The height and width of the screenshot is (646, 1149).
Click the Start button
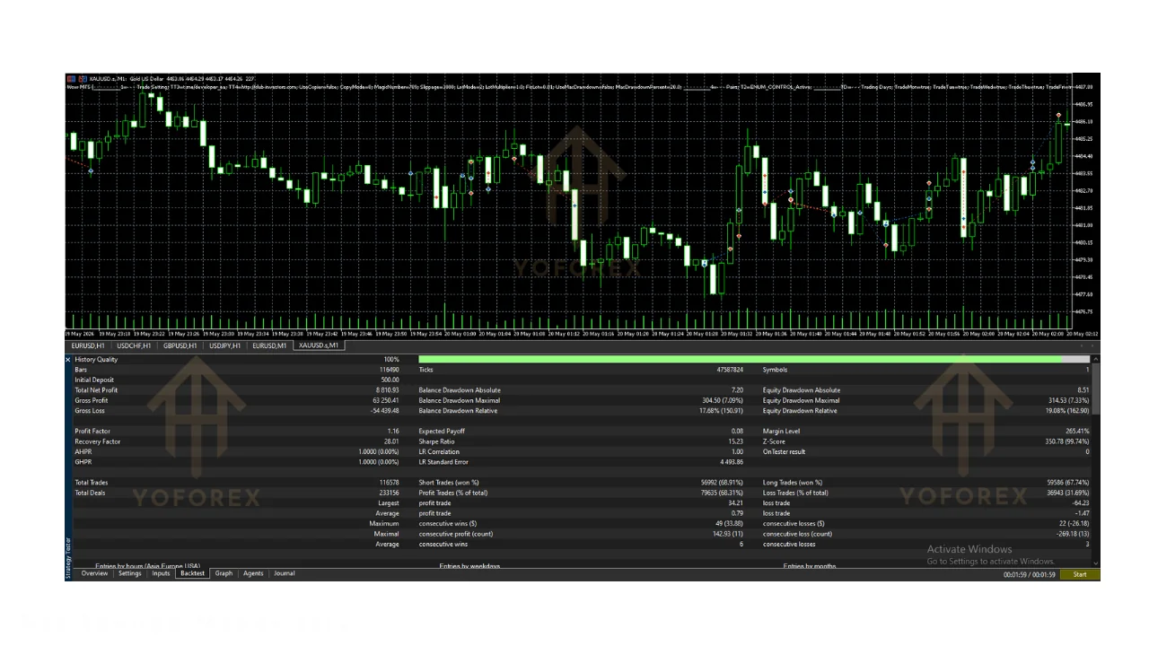coord(1080,574)
